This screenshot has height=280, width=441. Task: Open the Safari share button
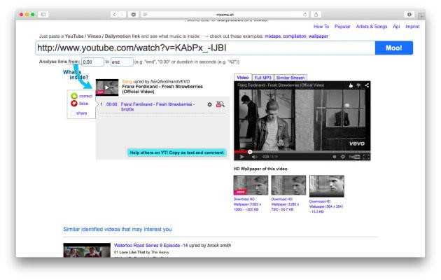[x=316, y=14]
